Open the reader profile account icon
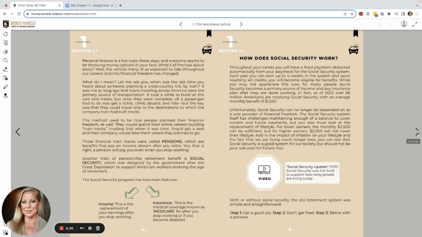Image resolution: width=422 pixels, height=237 pixels. 404,24
